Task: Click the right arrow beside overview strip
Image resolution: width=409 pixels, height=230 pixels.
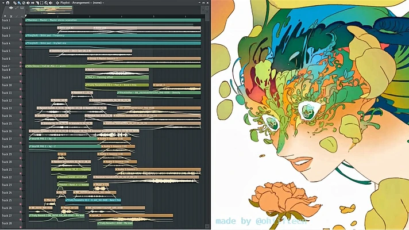Action: click(203, 10)
